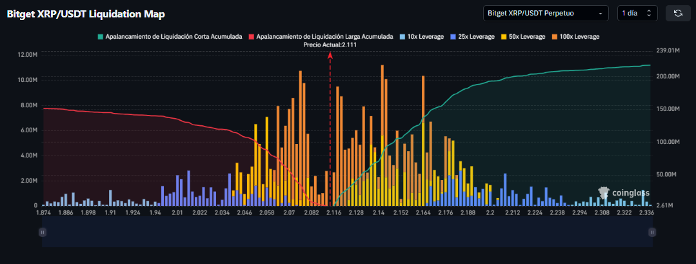Click the 2.022 price axis label
This screenshot has width=696, height=264.
coord(200,213)
